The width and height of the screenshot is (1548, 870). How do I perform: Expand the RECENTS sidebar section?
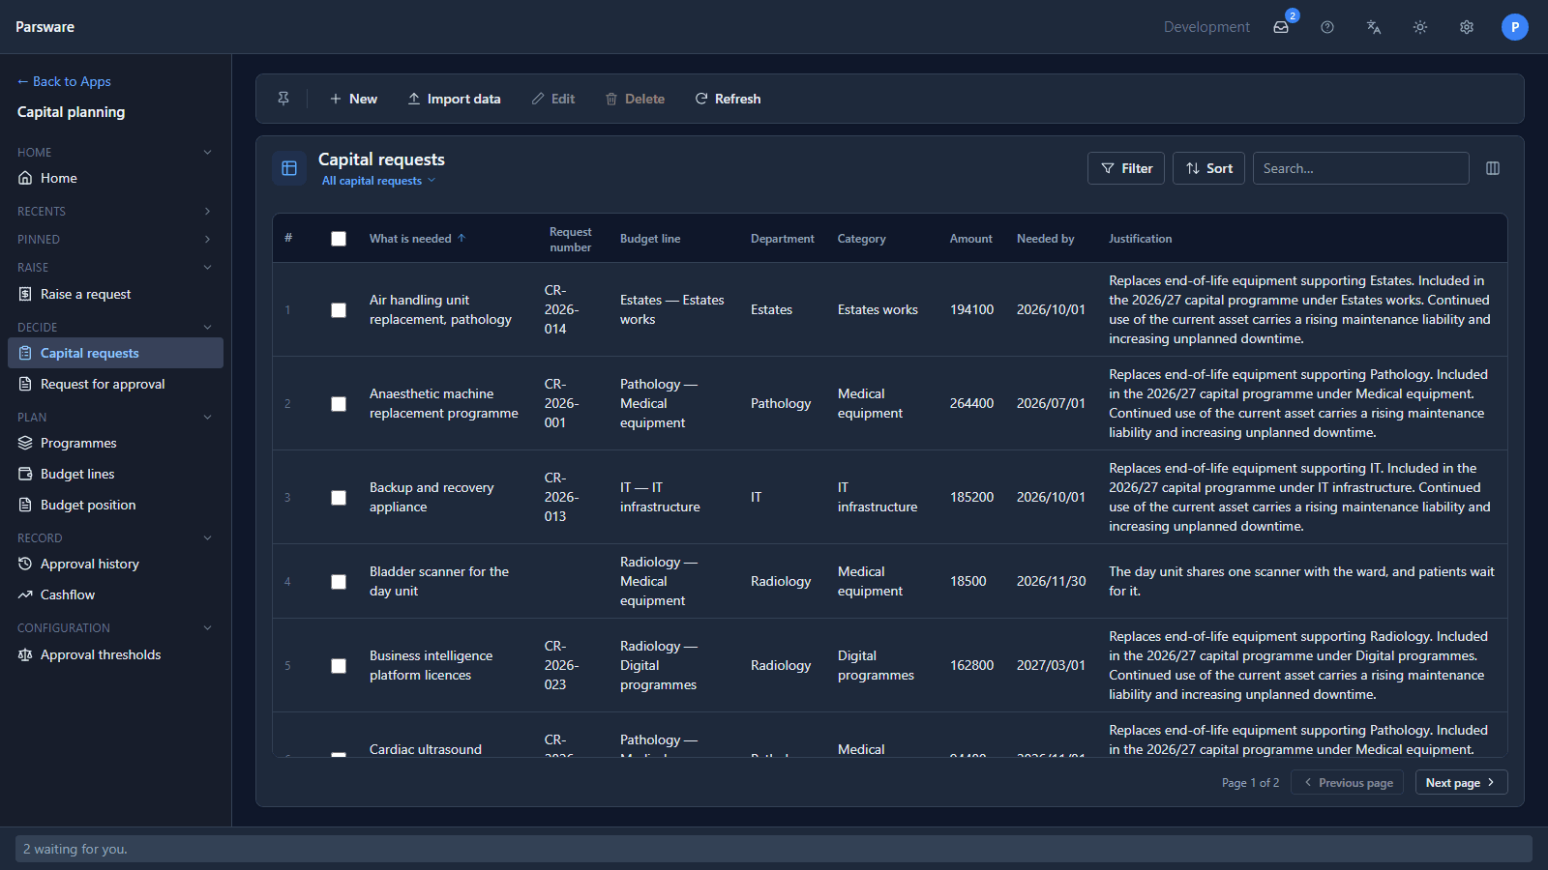[207, 211]
